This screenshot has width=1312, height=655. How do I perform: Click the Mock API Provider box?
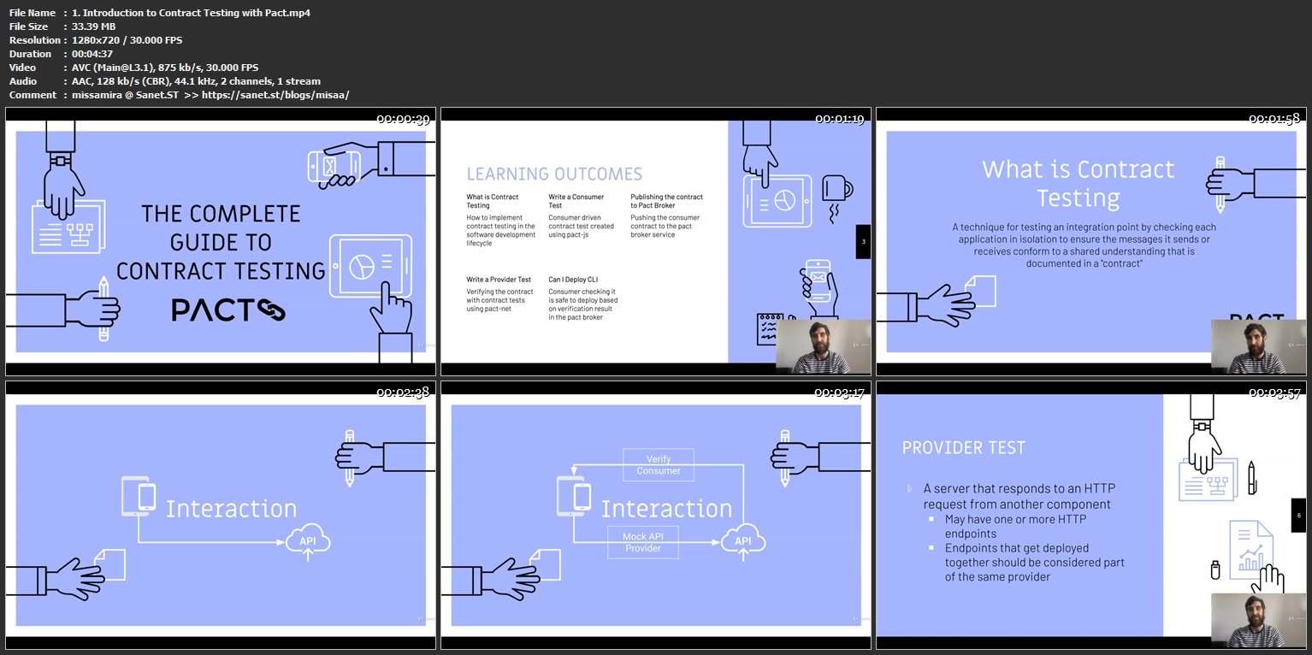click(x=642, y=542)
